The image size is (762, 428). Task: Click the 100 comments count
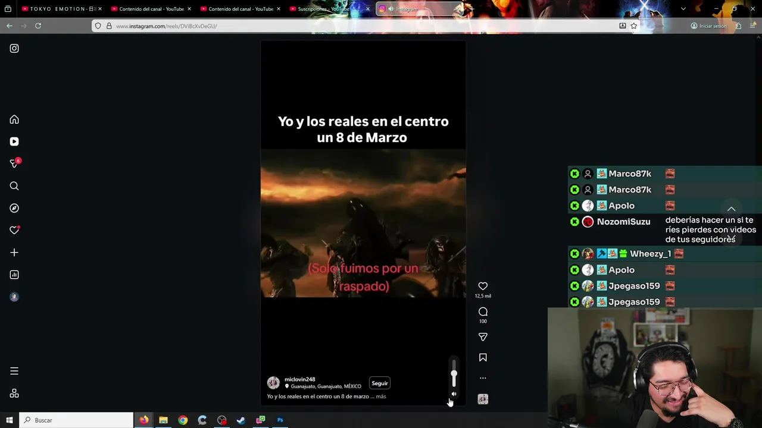click(483, 322)
